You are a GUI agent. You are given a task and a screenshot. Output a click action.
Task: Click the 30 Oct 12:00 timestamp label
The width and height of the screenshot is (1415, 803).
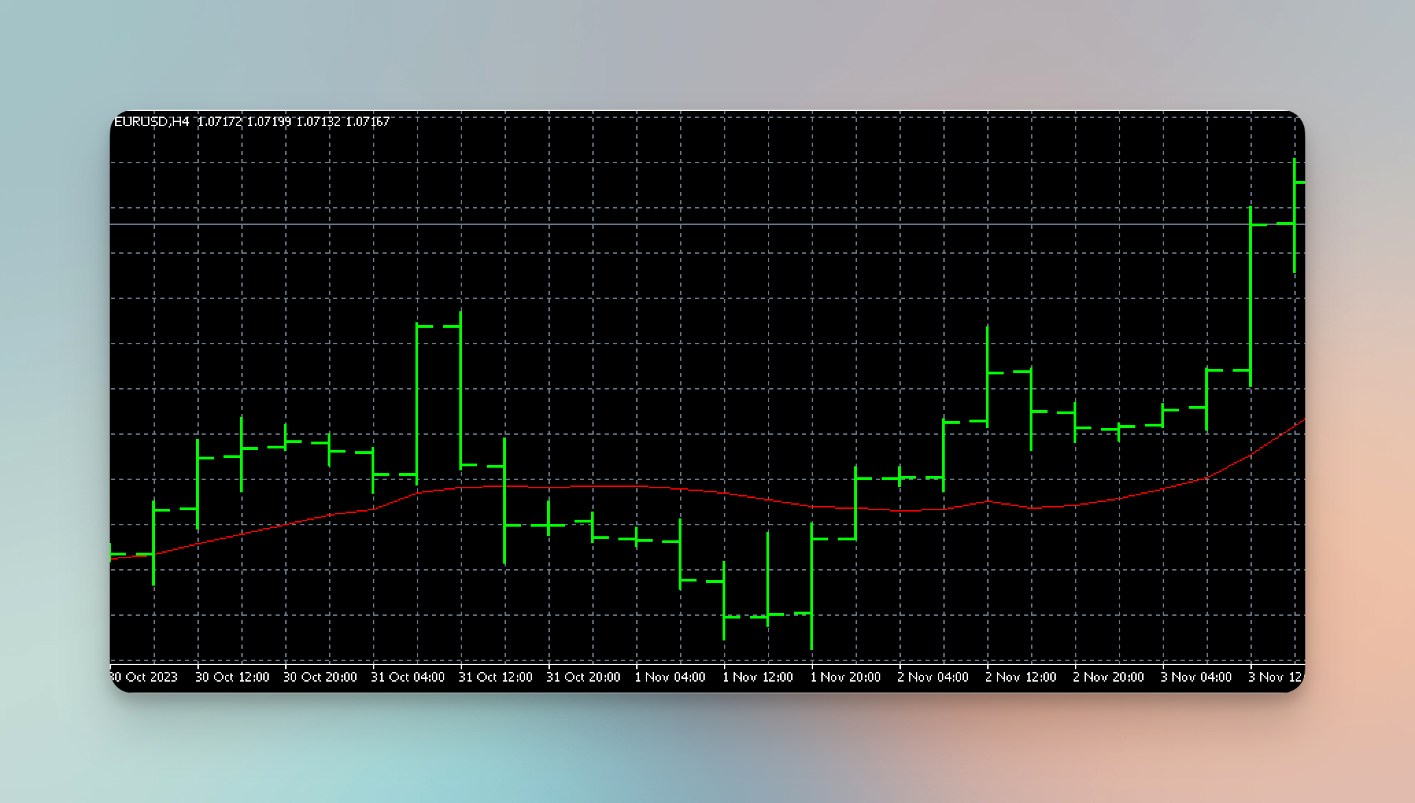(232, 676)
